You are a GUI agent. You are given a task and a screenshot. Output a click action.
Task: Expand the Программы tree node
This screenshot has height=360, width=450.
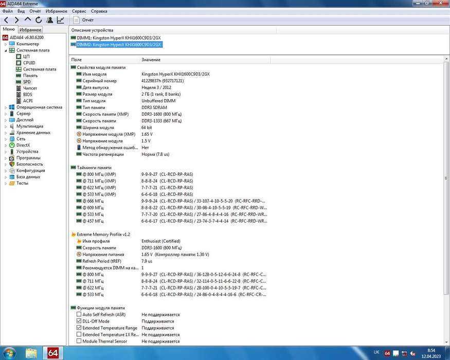tap(6, 158)
